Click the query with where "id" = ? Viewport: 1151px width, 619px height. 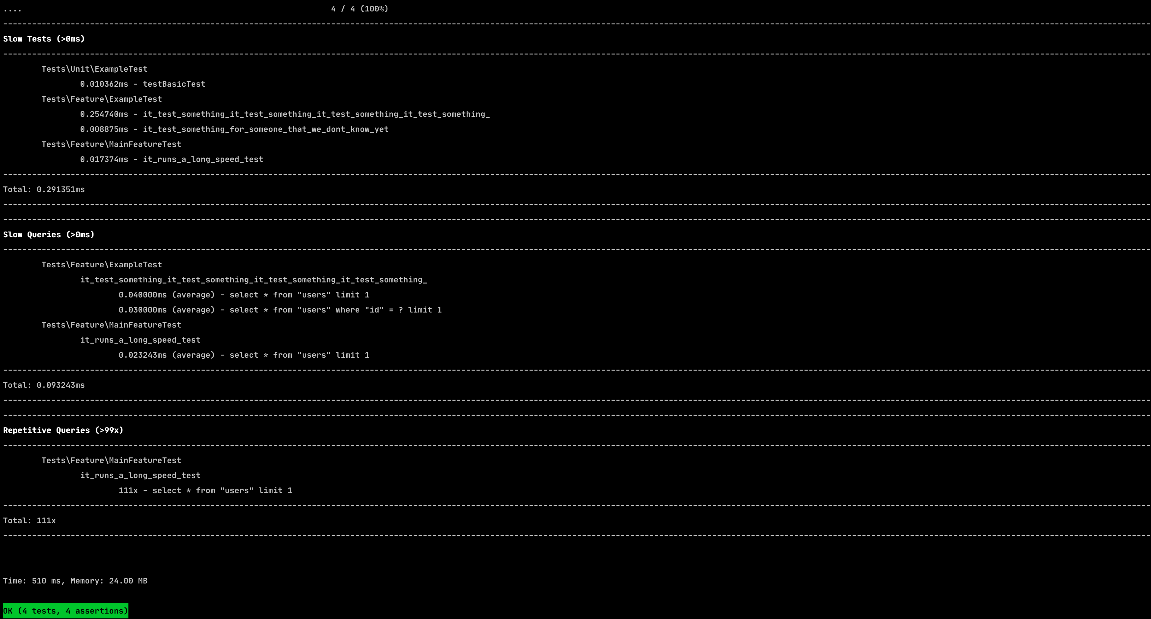tap(280, 310)
